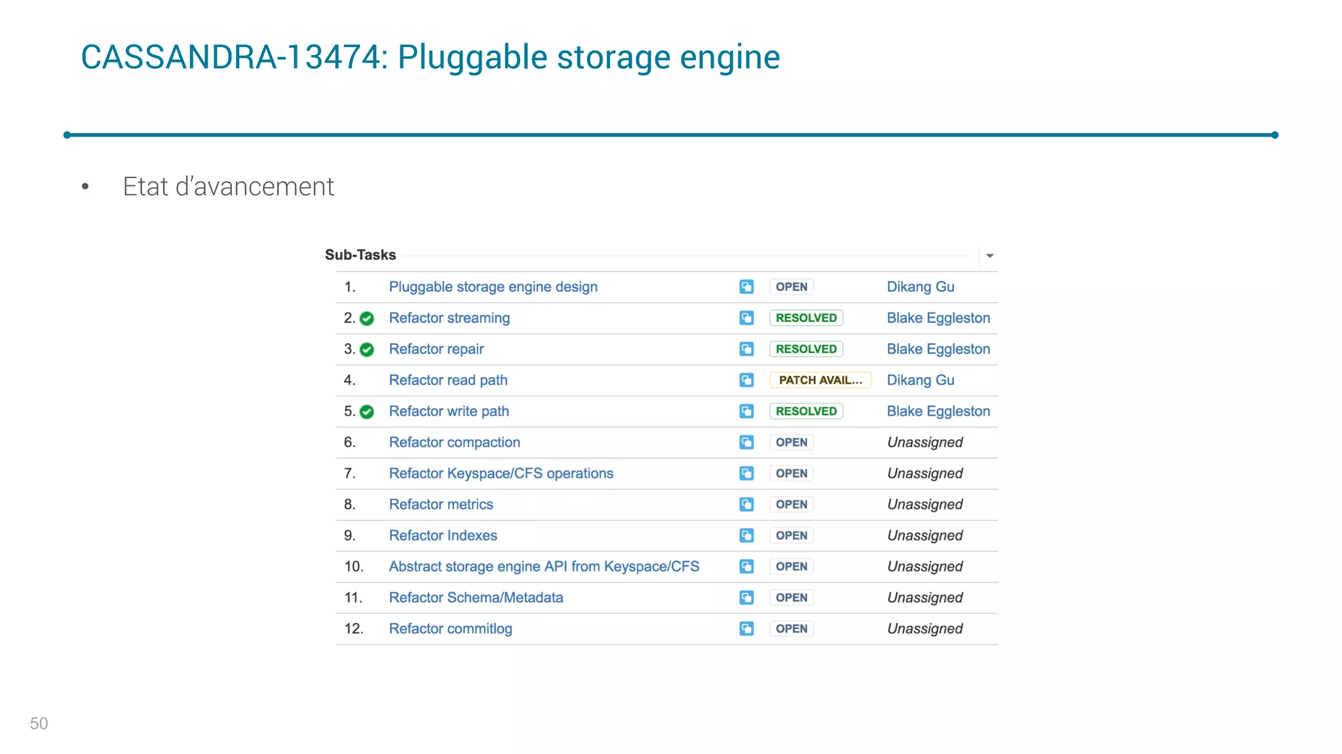Viewport: 1342px width, 754px height.
Task: Click OPEN status of Pluggable storage engine design
Action: (x=792, y=287)
